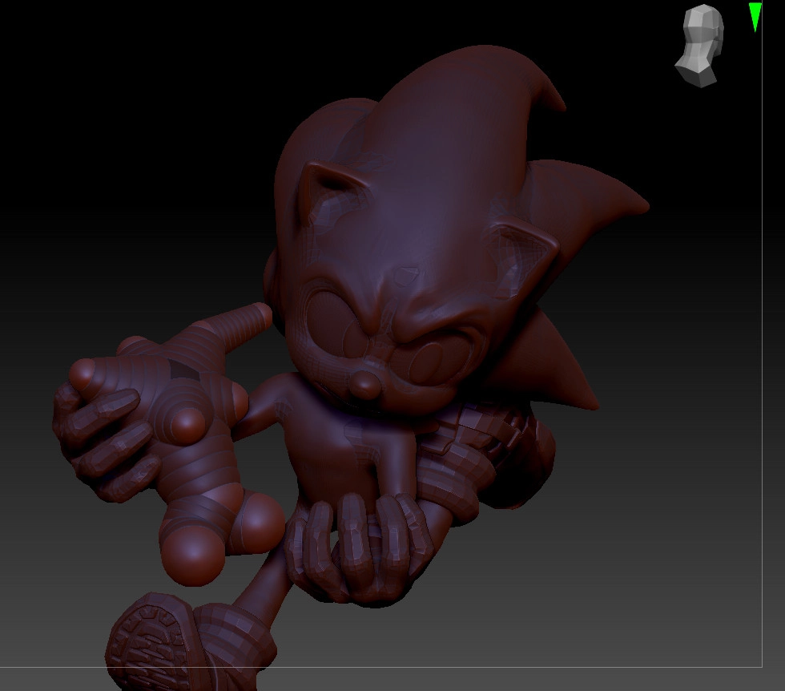This screenshot has width=785, height=691.
Task: Click the large sphere in the open palm
Action: (x=190, y=422)
